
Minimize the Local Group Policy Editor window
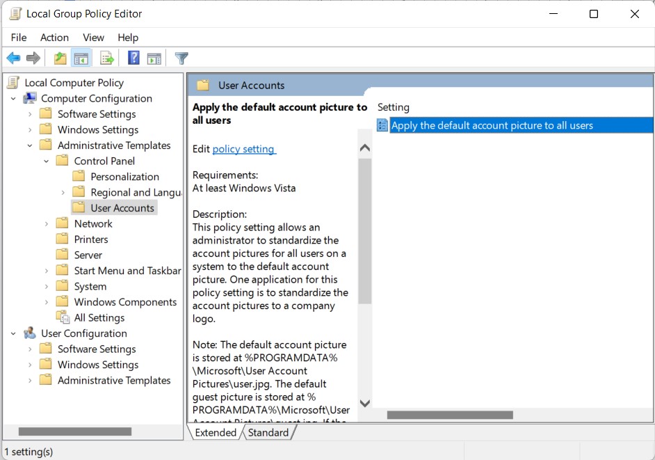point(553,14)
